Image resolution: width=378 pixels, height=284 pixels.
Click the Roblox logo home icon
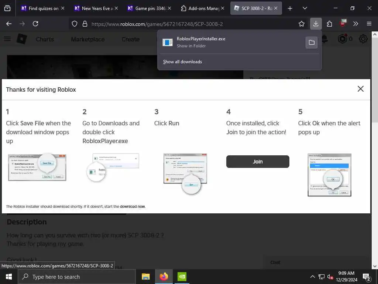[22, 39]
